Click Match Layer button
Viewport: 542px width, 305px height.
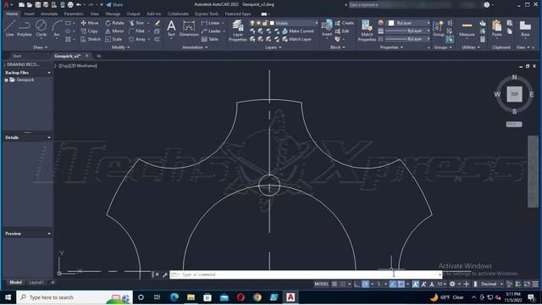[297, 39]
